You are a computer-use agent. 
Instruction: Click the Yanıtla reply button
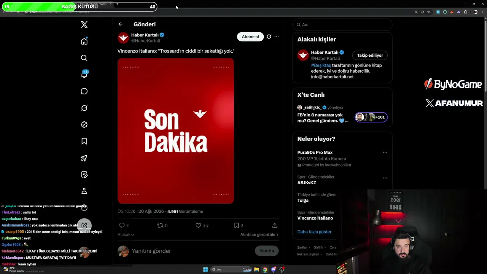(x=267, y=251)
